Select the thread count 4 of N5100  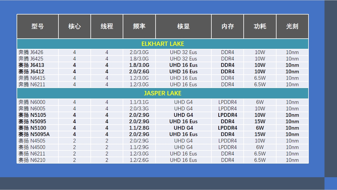click(x=107, y=128)
